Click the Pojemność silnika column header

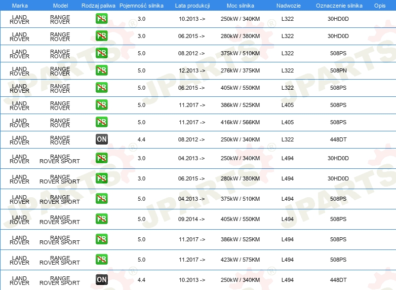(141, 6)
